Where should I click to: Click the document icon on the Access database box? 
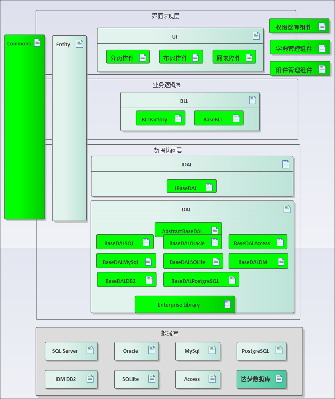[212, 379]
